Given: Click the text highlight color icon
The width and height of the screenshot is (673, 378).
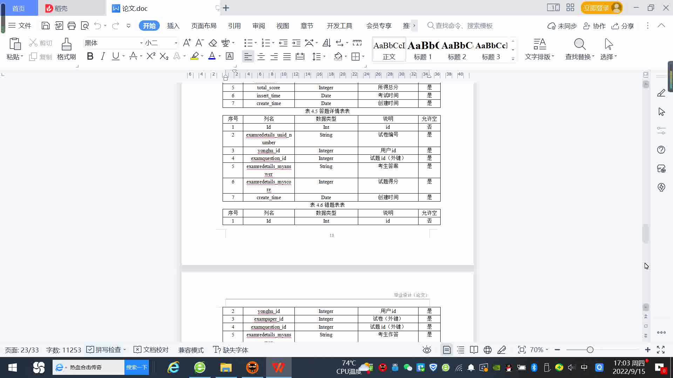Looking at the screenshot, I should 195,56.
